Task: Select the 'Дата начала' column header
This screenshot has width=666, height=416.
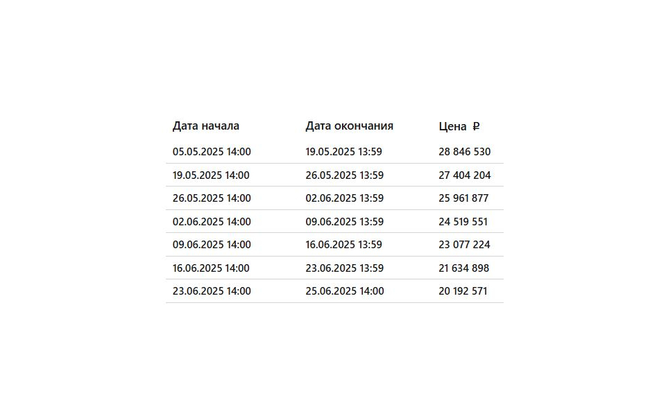Action: coord(205,126)
